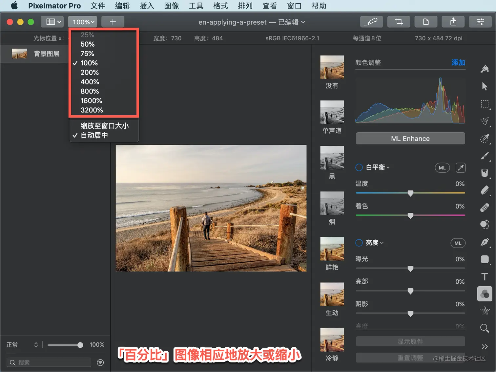Choose the Rectangular Selection tool

[485, 104]
